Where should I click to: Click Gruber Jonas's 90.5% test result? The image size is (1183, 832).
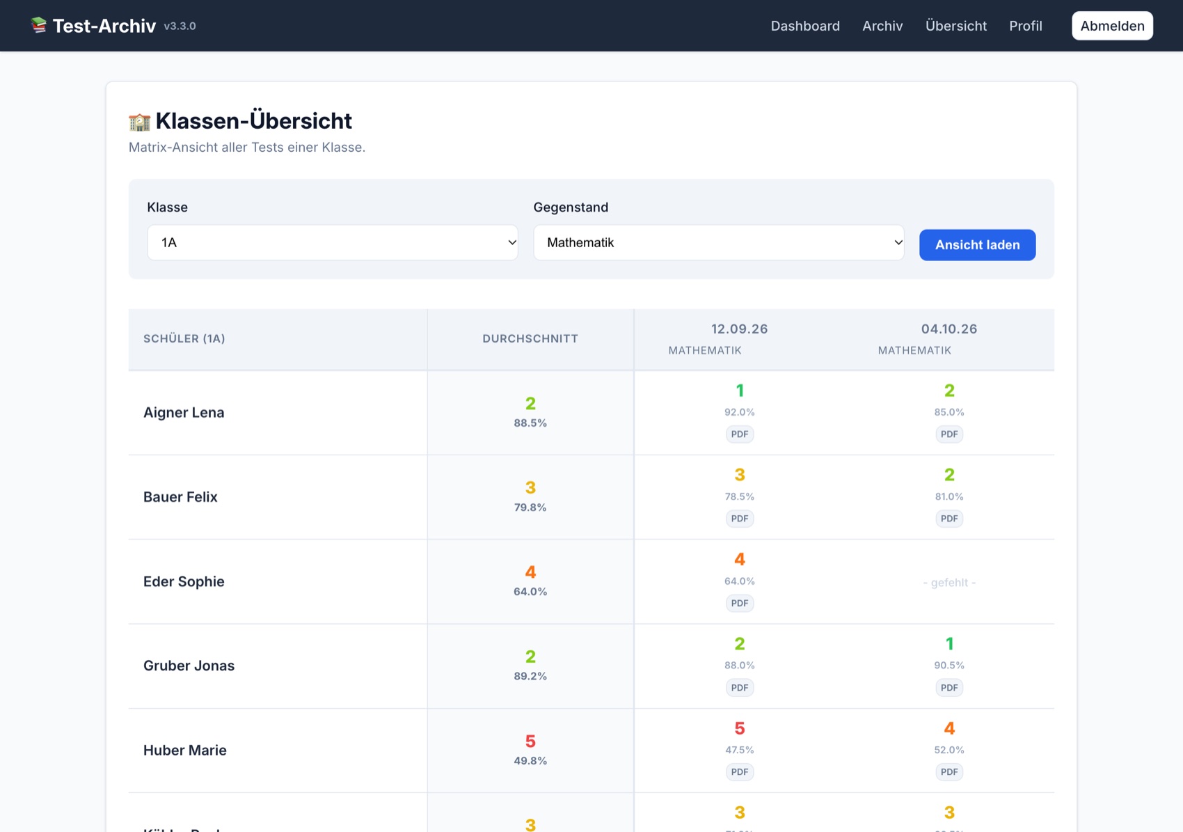tap(949, 666)
